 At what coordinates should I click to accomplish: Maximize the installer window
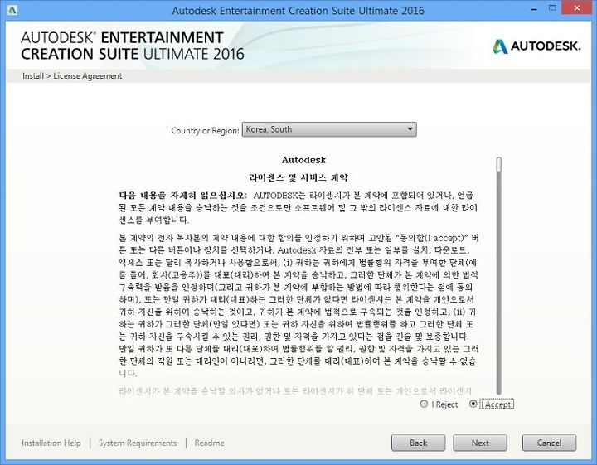[x=552, y=8]
